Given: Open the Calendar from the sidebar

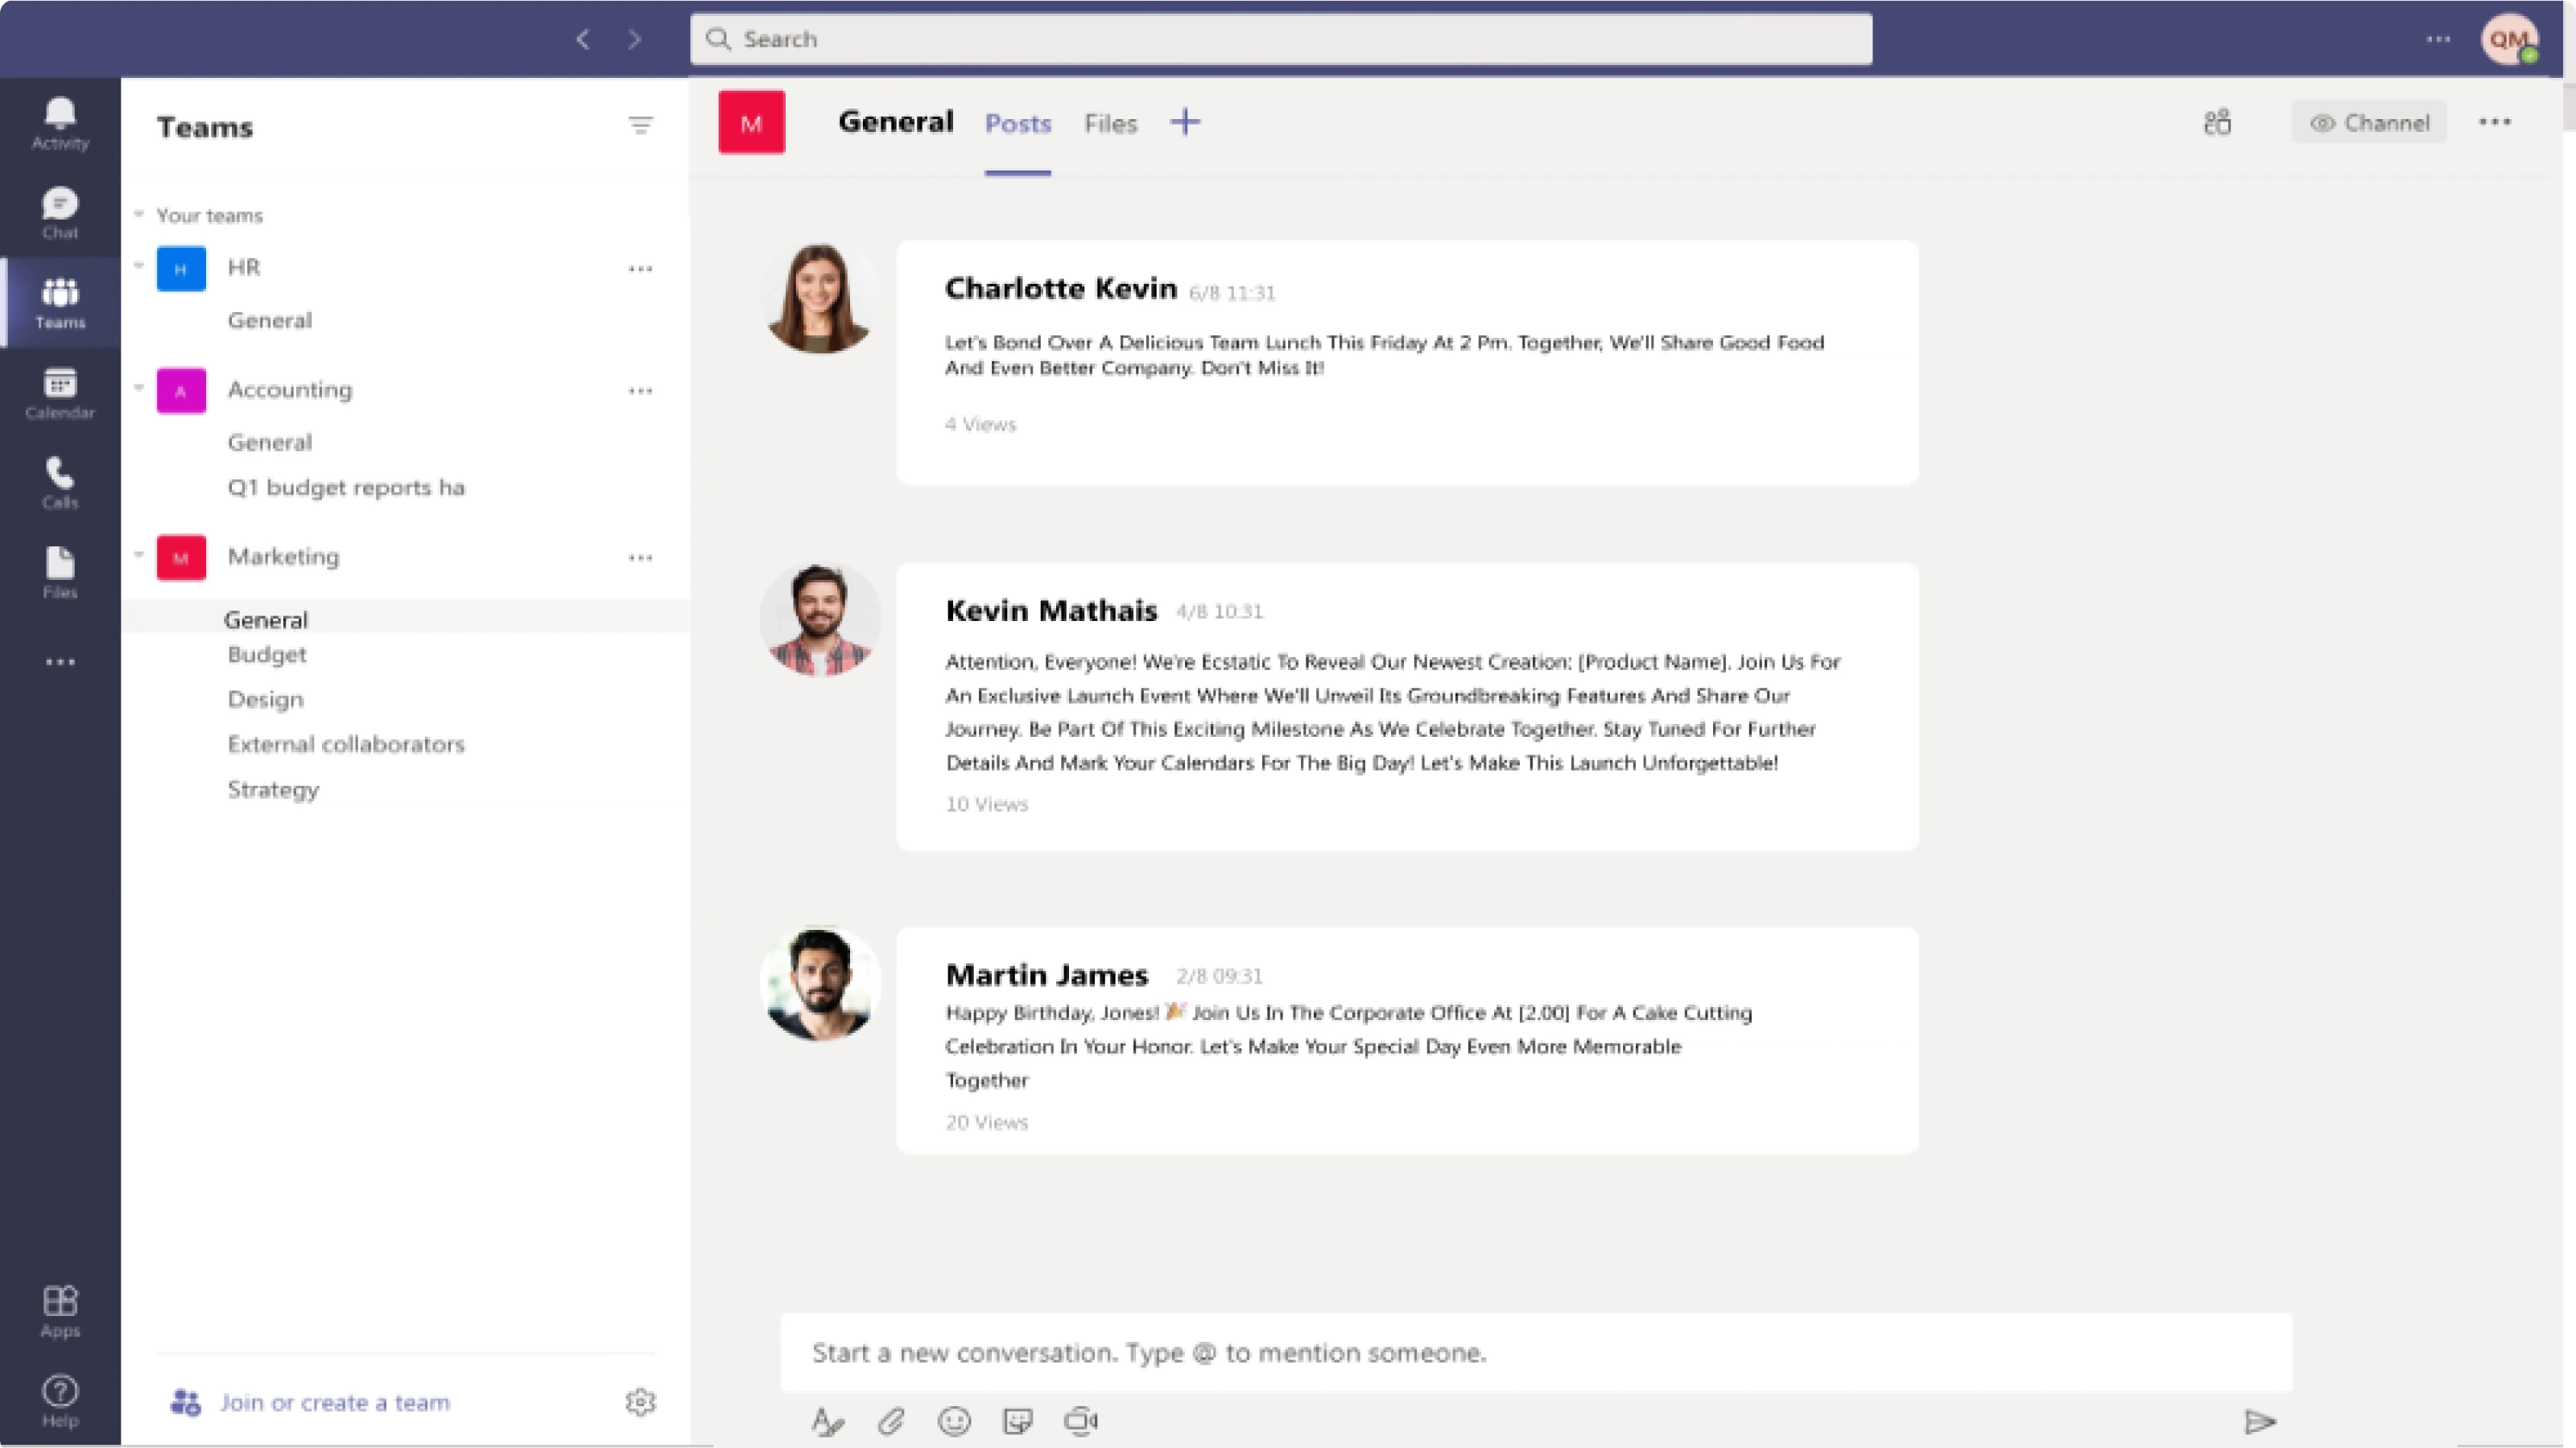Looking at the screenshot, I should tap(59, 392).
